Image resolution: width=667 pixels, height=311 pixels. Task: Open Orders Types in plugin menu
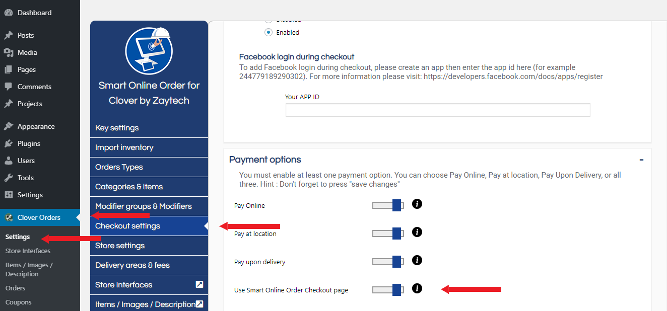[149, 167]
